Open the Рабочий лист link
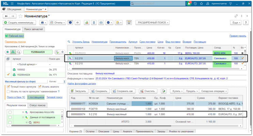This screenshot has height=136, width=253. pos(16,36)
